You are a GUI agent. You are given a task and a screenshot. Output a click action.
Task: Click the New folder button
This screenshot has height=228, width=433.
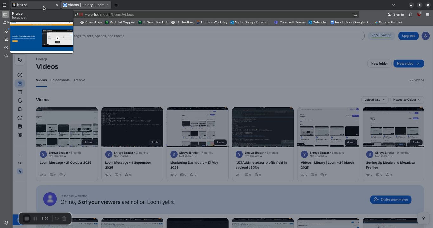click(379, 63)
